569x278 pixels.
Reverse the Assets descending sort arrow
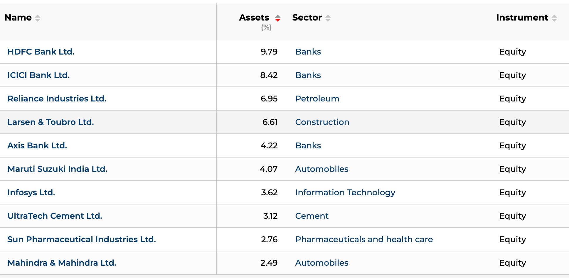tap(277, 20)
